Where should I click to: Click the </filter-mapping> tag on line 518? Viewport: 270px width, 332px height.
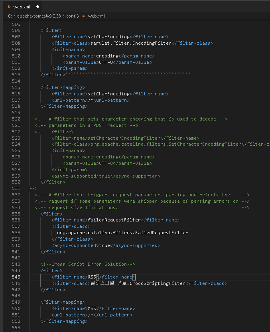(x=64, y=106)
